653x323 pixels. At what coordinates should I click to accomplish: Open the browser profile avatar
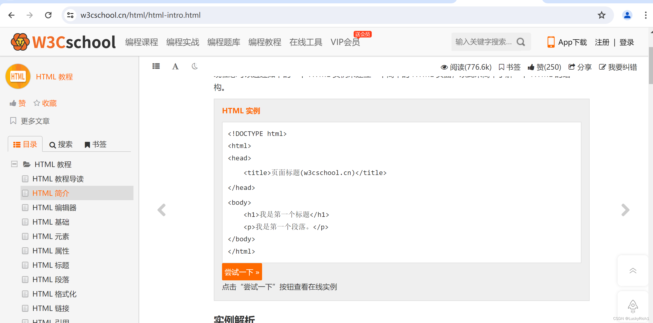(627, 15)
